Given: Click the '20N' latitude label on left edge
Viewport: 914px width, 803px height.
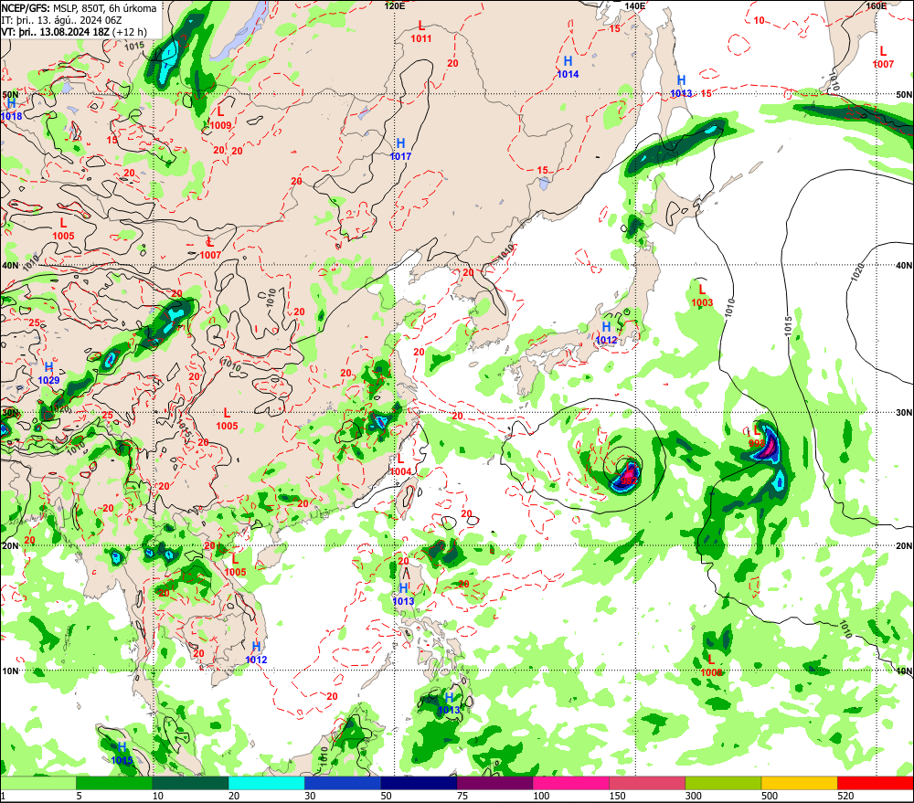Looking at the screenshot, I should (10, 546).
